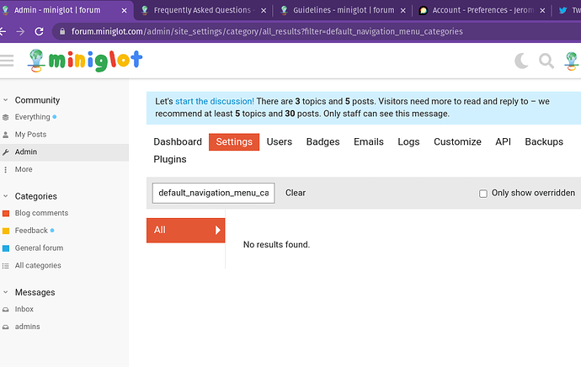581x367 pixels.
Task: Switch to Frequently Asked Questions browser tab
Action: pos(202,10)
